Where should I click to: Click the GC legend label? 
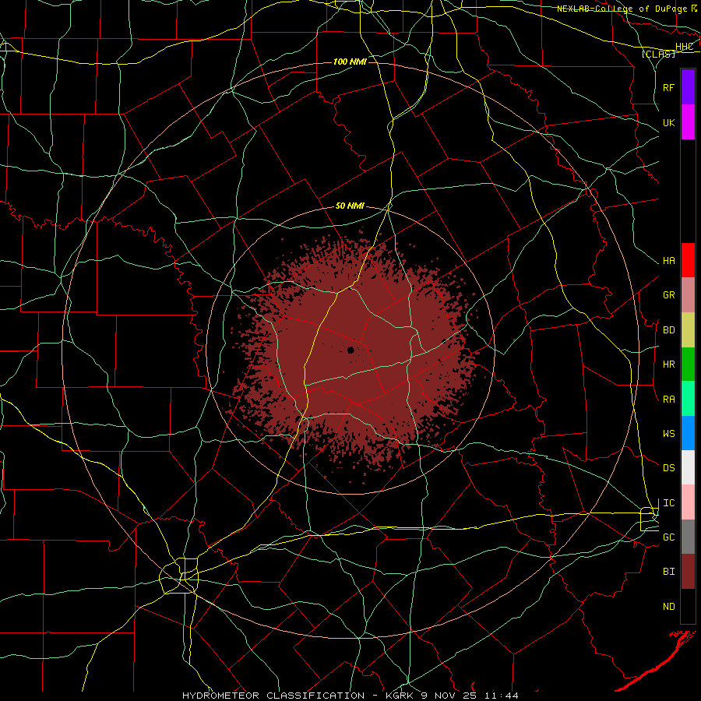669,537
